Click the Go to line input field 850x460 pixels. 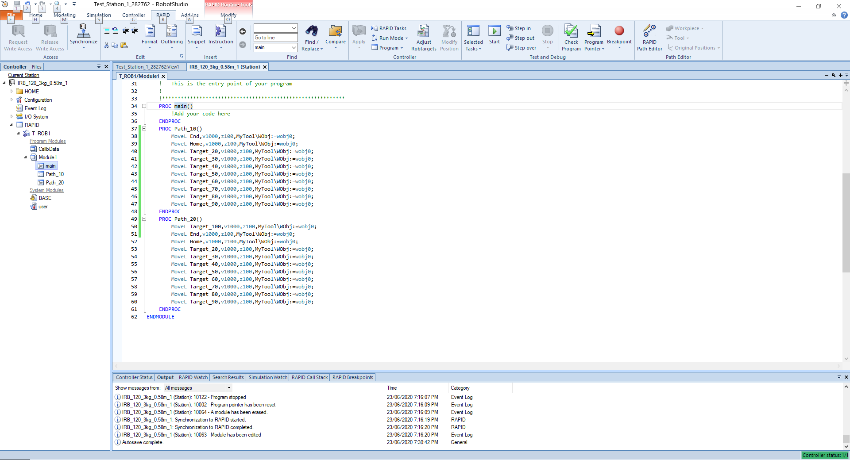275,38
